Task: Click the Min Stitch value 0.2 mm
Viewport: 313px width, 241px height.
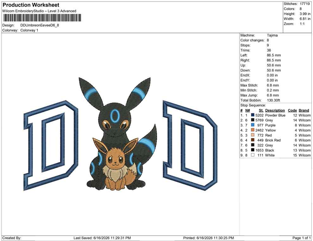Action: pos(273,90)
